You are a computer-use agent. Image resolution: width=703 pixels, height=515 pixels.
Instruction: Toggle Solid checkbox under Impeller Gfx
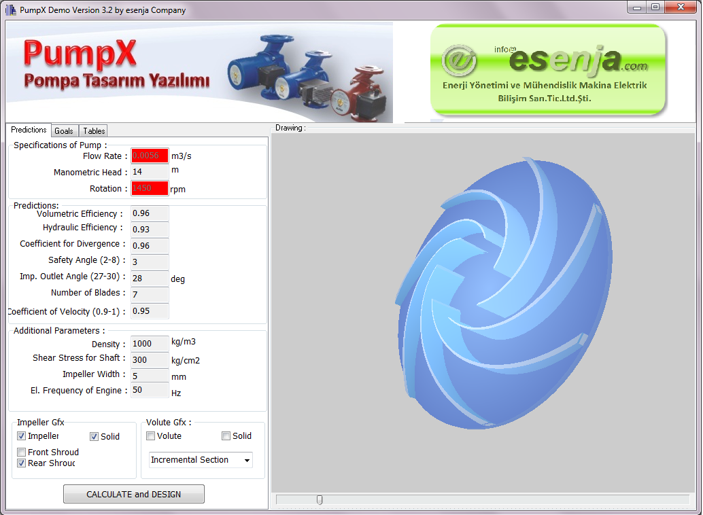tap(95, 437)
